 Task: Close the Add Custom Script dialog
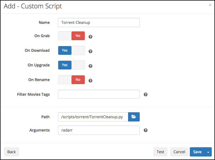coord(210,5)
